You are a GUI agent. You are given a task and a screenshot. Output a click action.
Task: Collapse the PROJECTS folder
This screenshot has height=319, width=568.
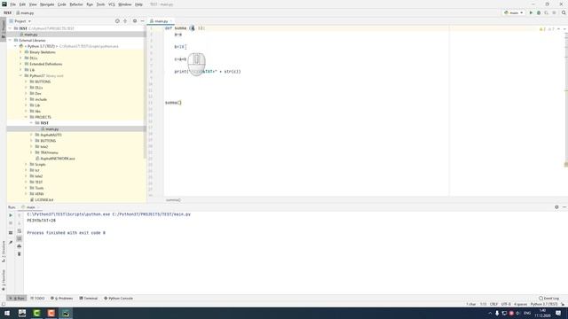[26, 117]
